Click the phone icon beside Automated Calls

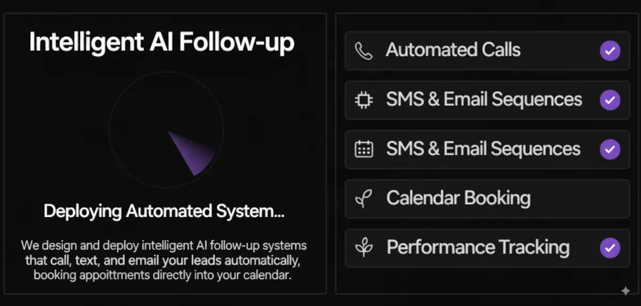364,51
